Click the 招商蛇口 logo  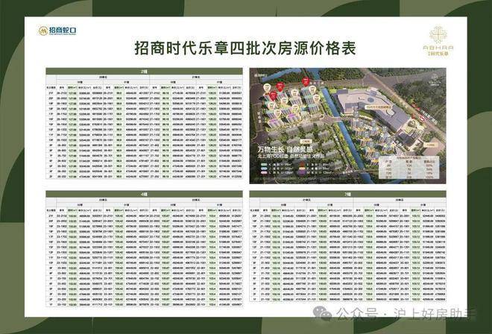57,31
